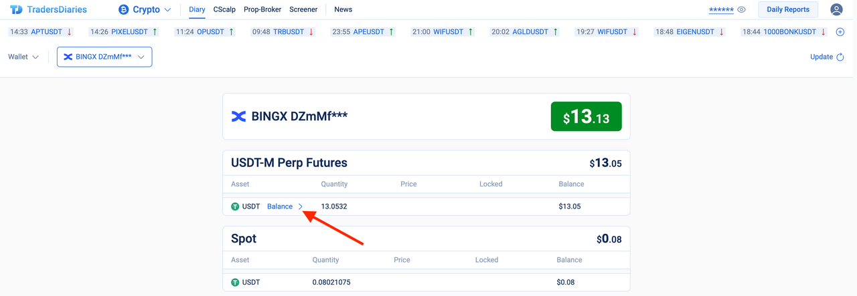The image size is (857, 296).
Task: Toggle the balance visibility eye icon
Action: tap(741, 9)
